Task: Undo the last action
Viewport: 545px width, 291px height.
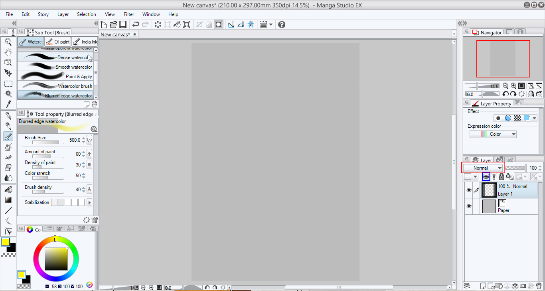Action: (x=136, y=24)
